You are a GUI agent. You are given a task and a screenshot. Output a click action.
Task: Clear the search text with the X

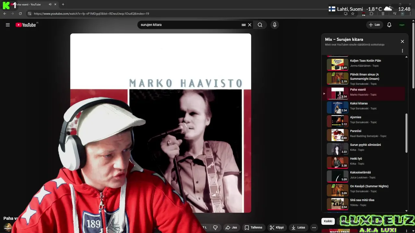[x=250, y=25]
